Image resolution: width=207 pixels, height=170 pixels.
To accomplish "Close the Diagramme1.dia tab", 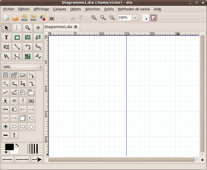I will pyautogui.click(x=75, y=26).
